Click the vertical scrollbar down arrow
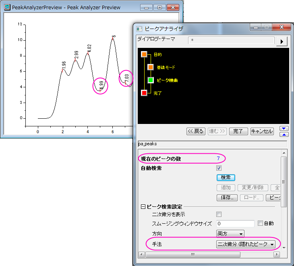Screen dimensions: 294x266 coord(284,248)
